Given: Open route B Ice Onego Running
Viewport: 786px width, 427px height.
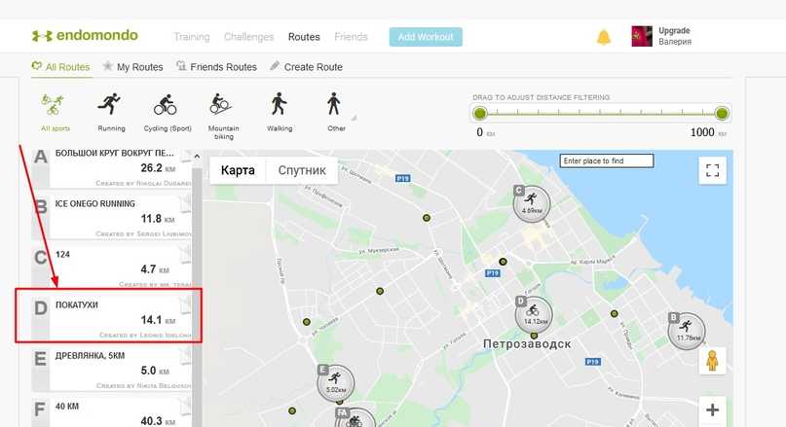Looking at the screenshot, I should pyautogui.click(x=113, y=218).
